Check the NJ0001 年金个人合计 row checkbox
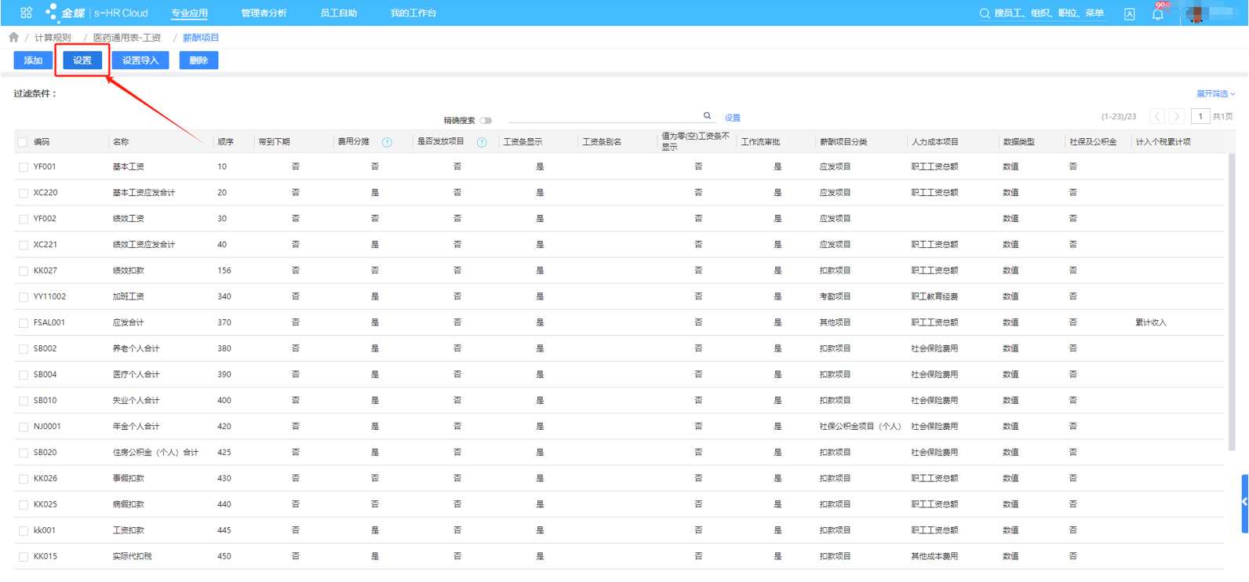This screenshot has width=1249, height=582. pyautogui.click(x=24, y=427)
